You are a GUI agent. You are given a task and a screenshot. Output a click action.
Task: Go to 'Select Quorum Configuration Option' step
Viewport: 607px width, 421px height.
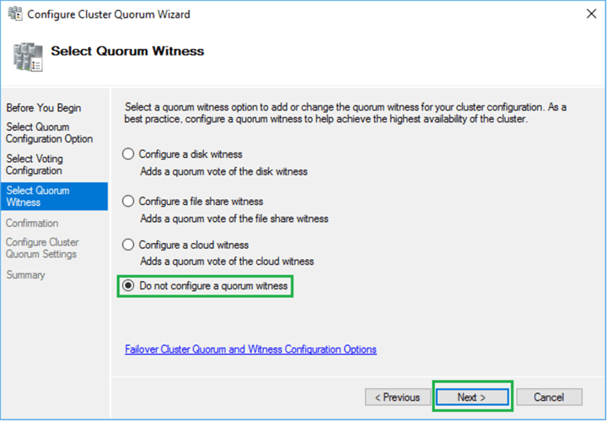pos(49,132)
